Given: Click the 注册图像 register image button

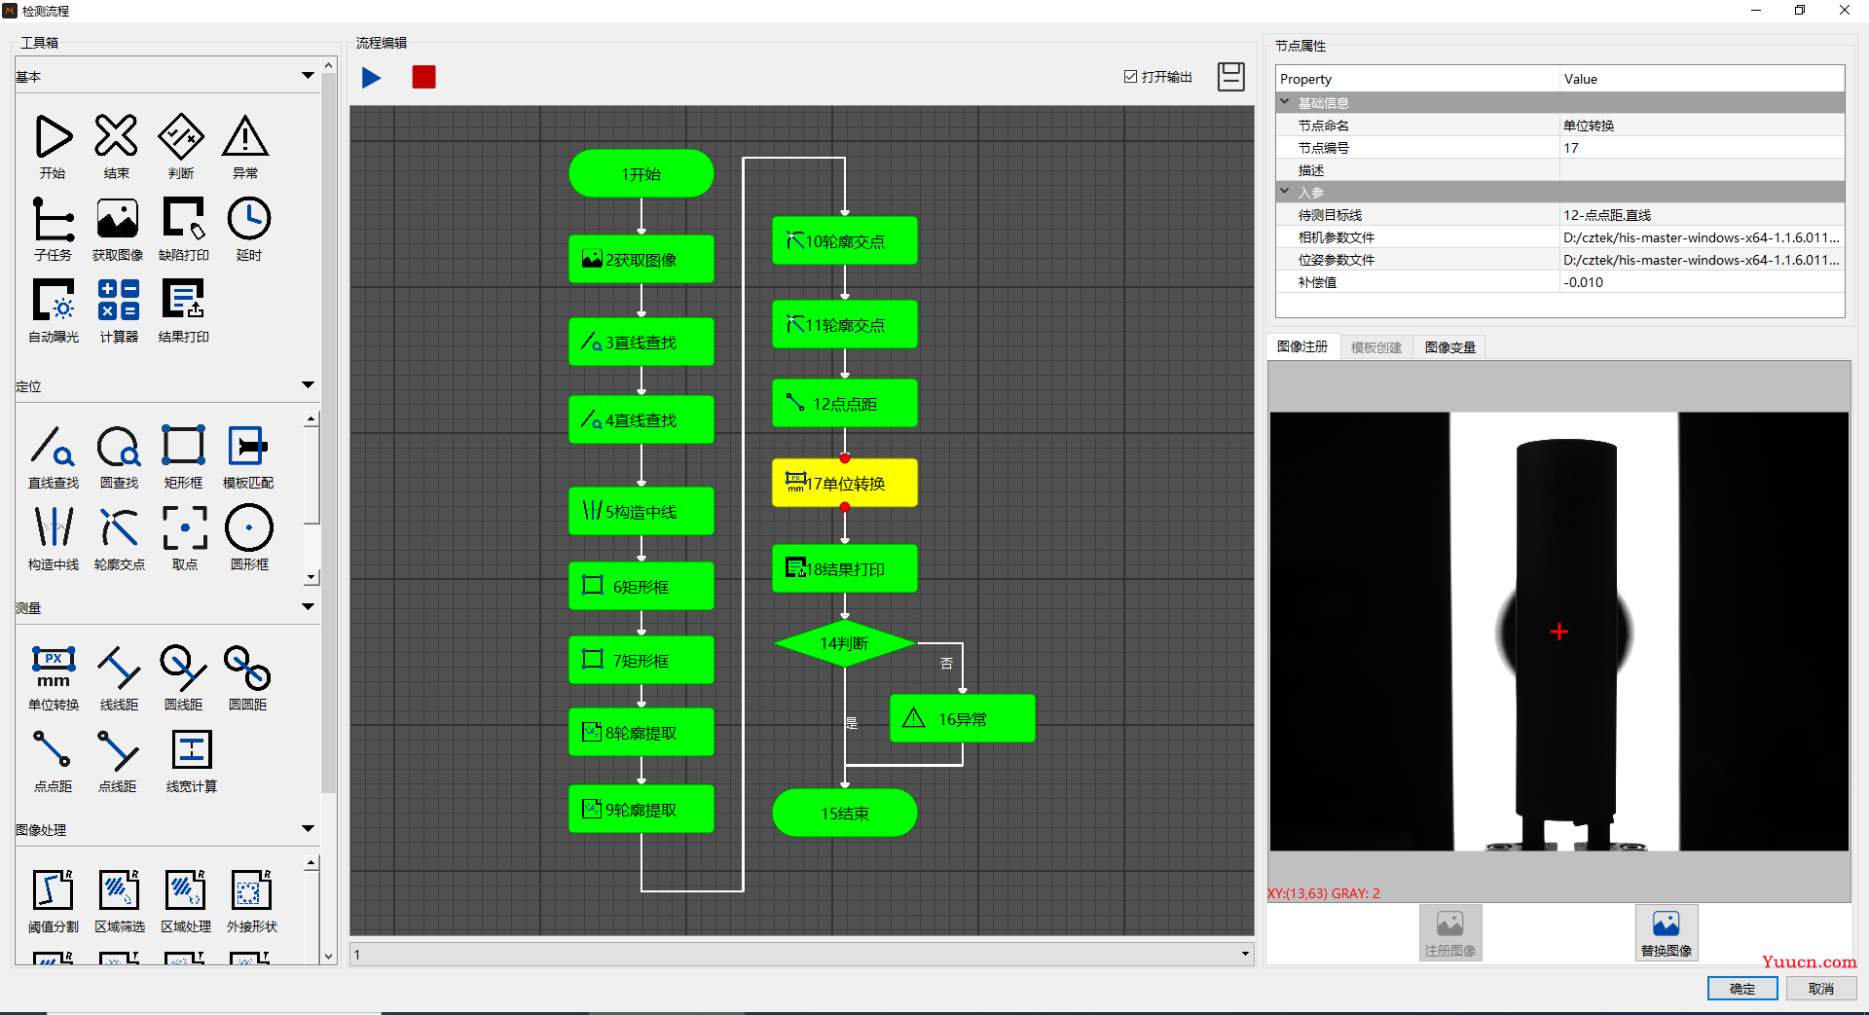Looking at the screenshot, I should click(1450, 932).
